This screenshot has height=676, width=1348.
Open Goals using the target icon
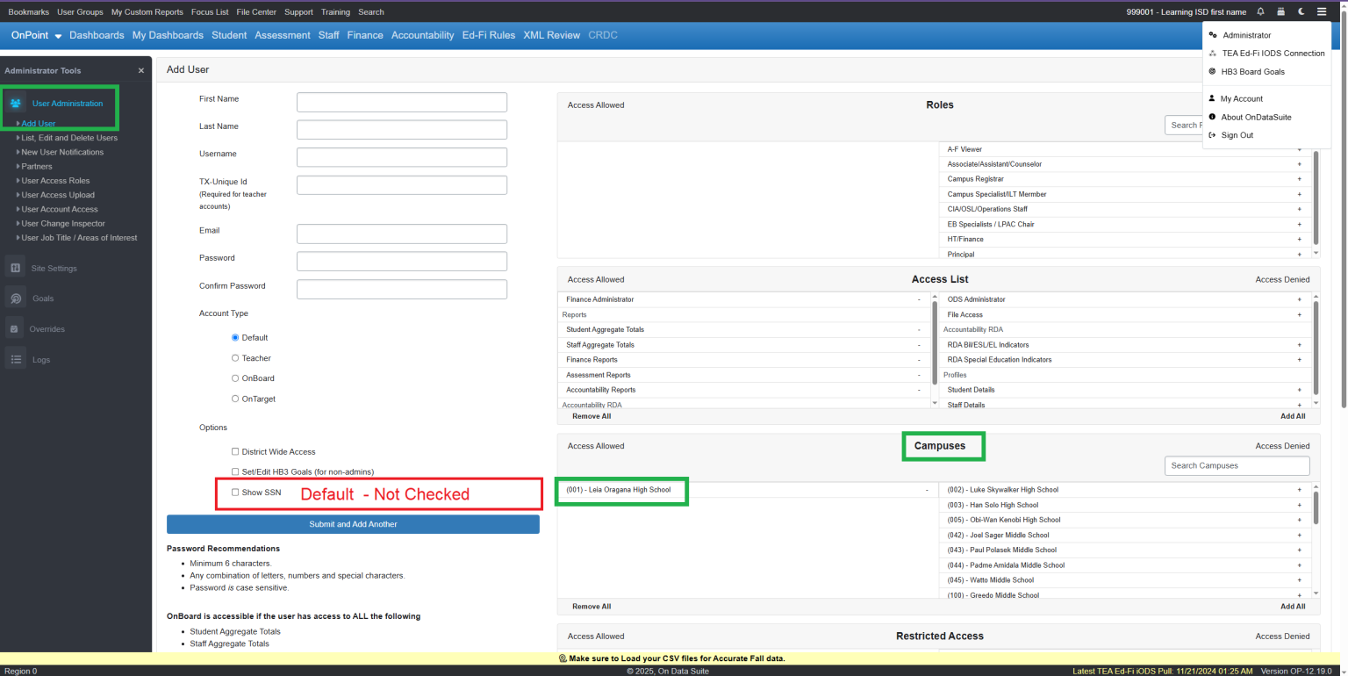click(x=14, y=298)
